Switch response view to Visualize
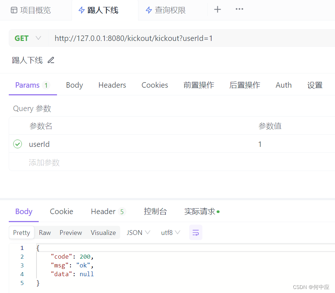This screenshot has width=335, height=293. [103, 232]
